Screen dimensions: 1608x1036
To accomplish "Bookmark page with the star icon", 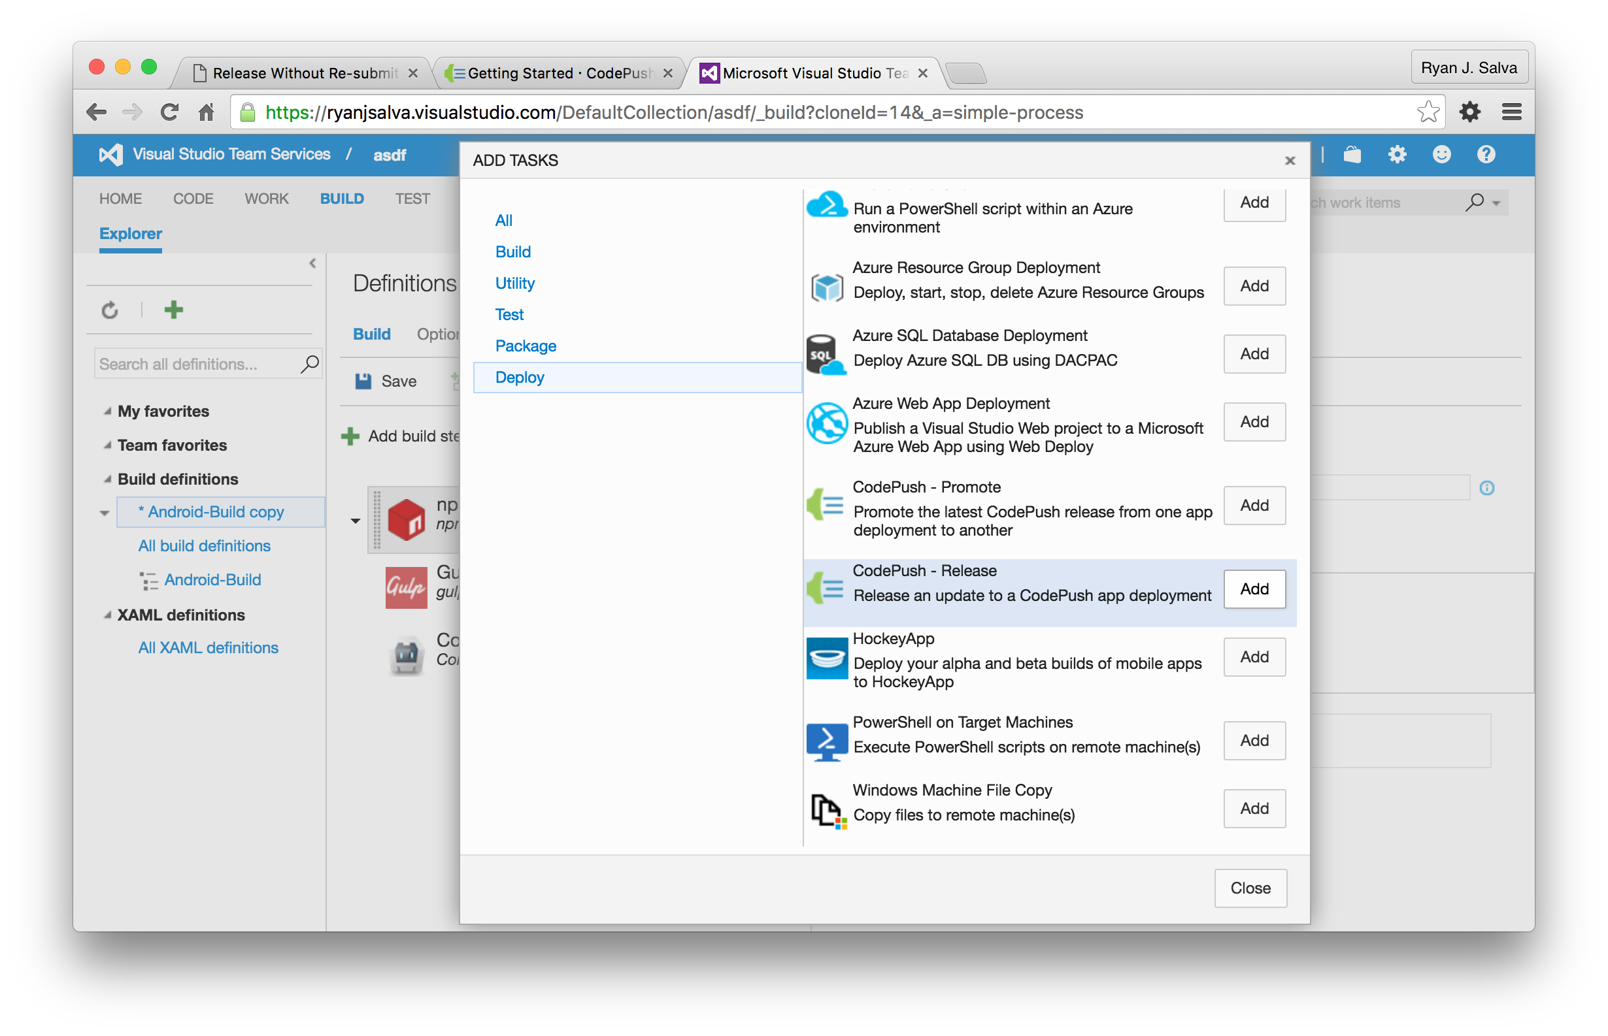I will (x=1428, y=112).
